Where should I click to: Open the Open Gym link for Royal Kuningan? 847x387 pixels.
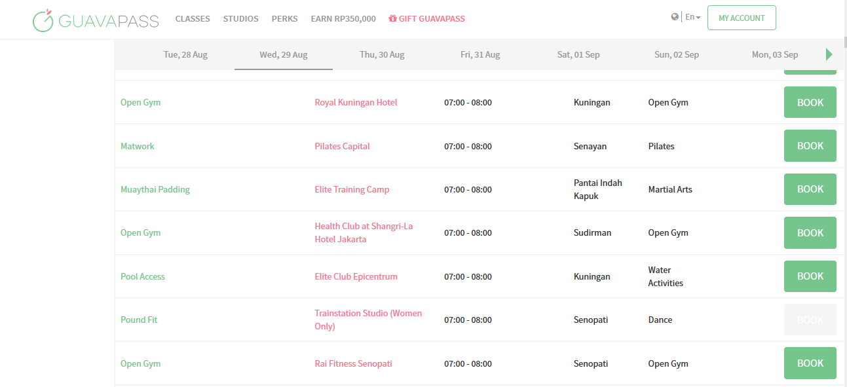pyautogui.click(x=140, y=102)
